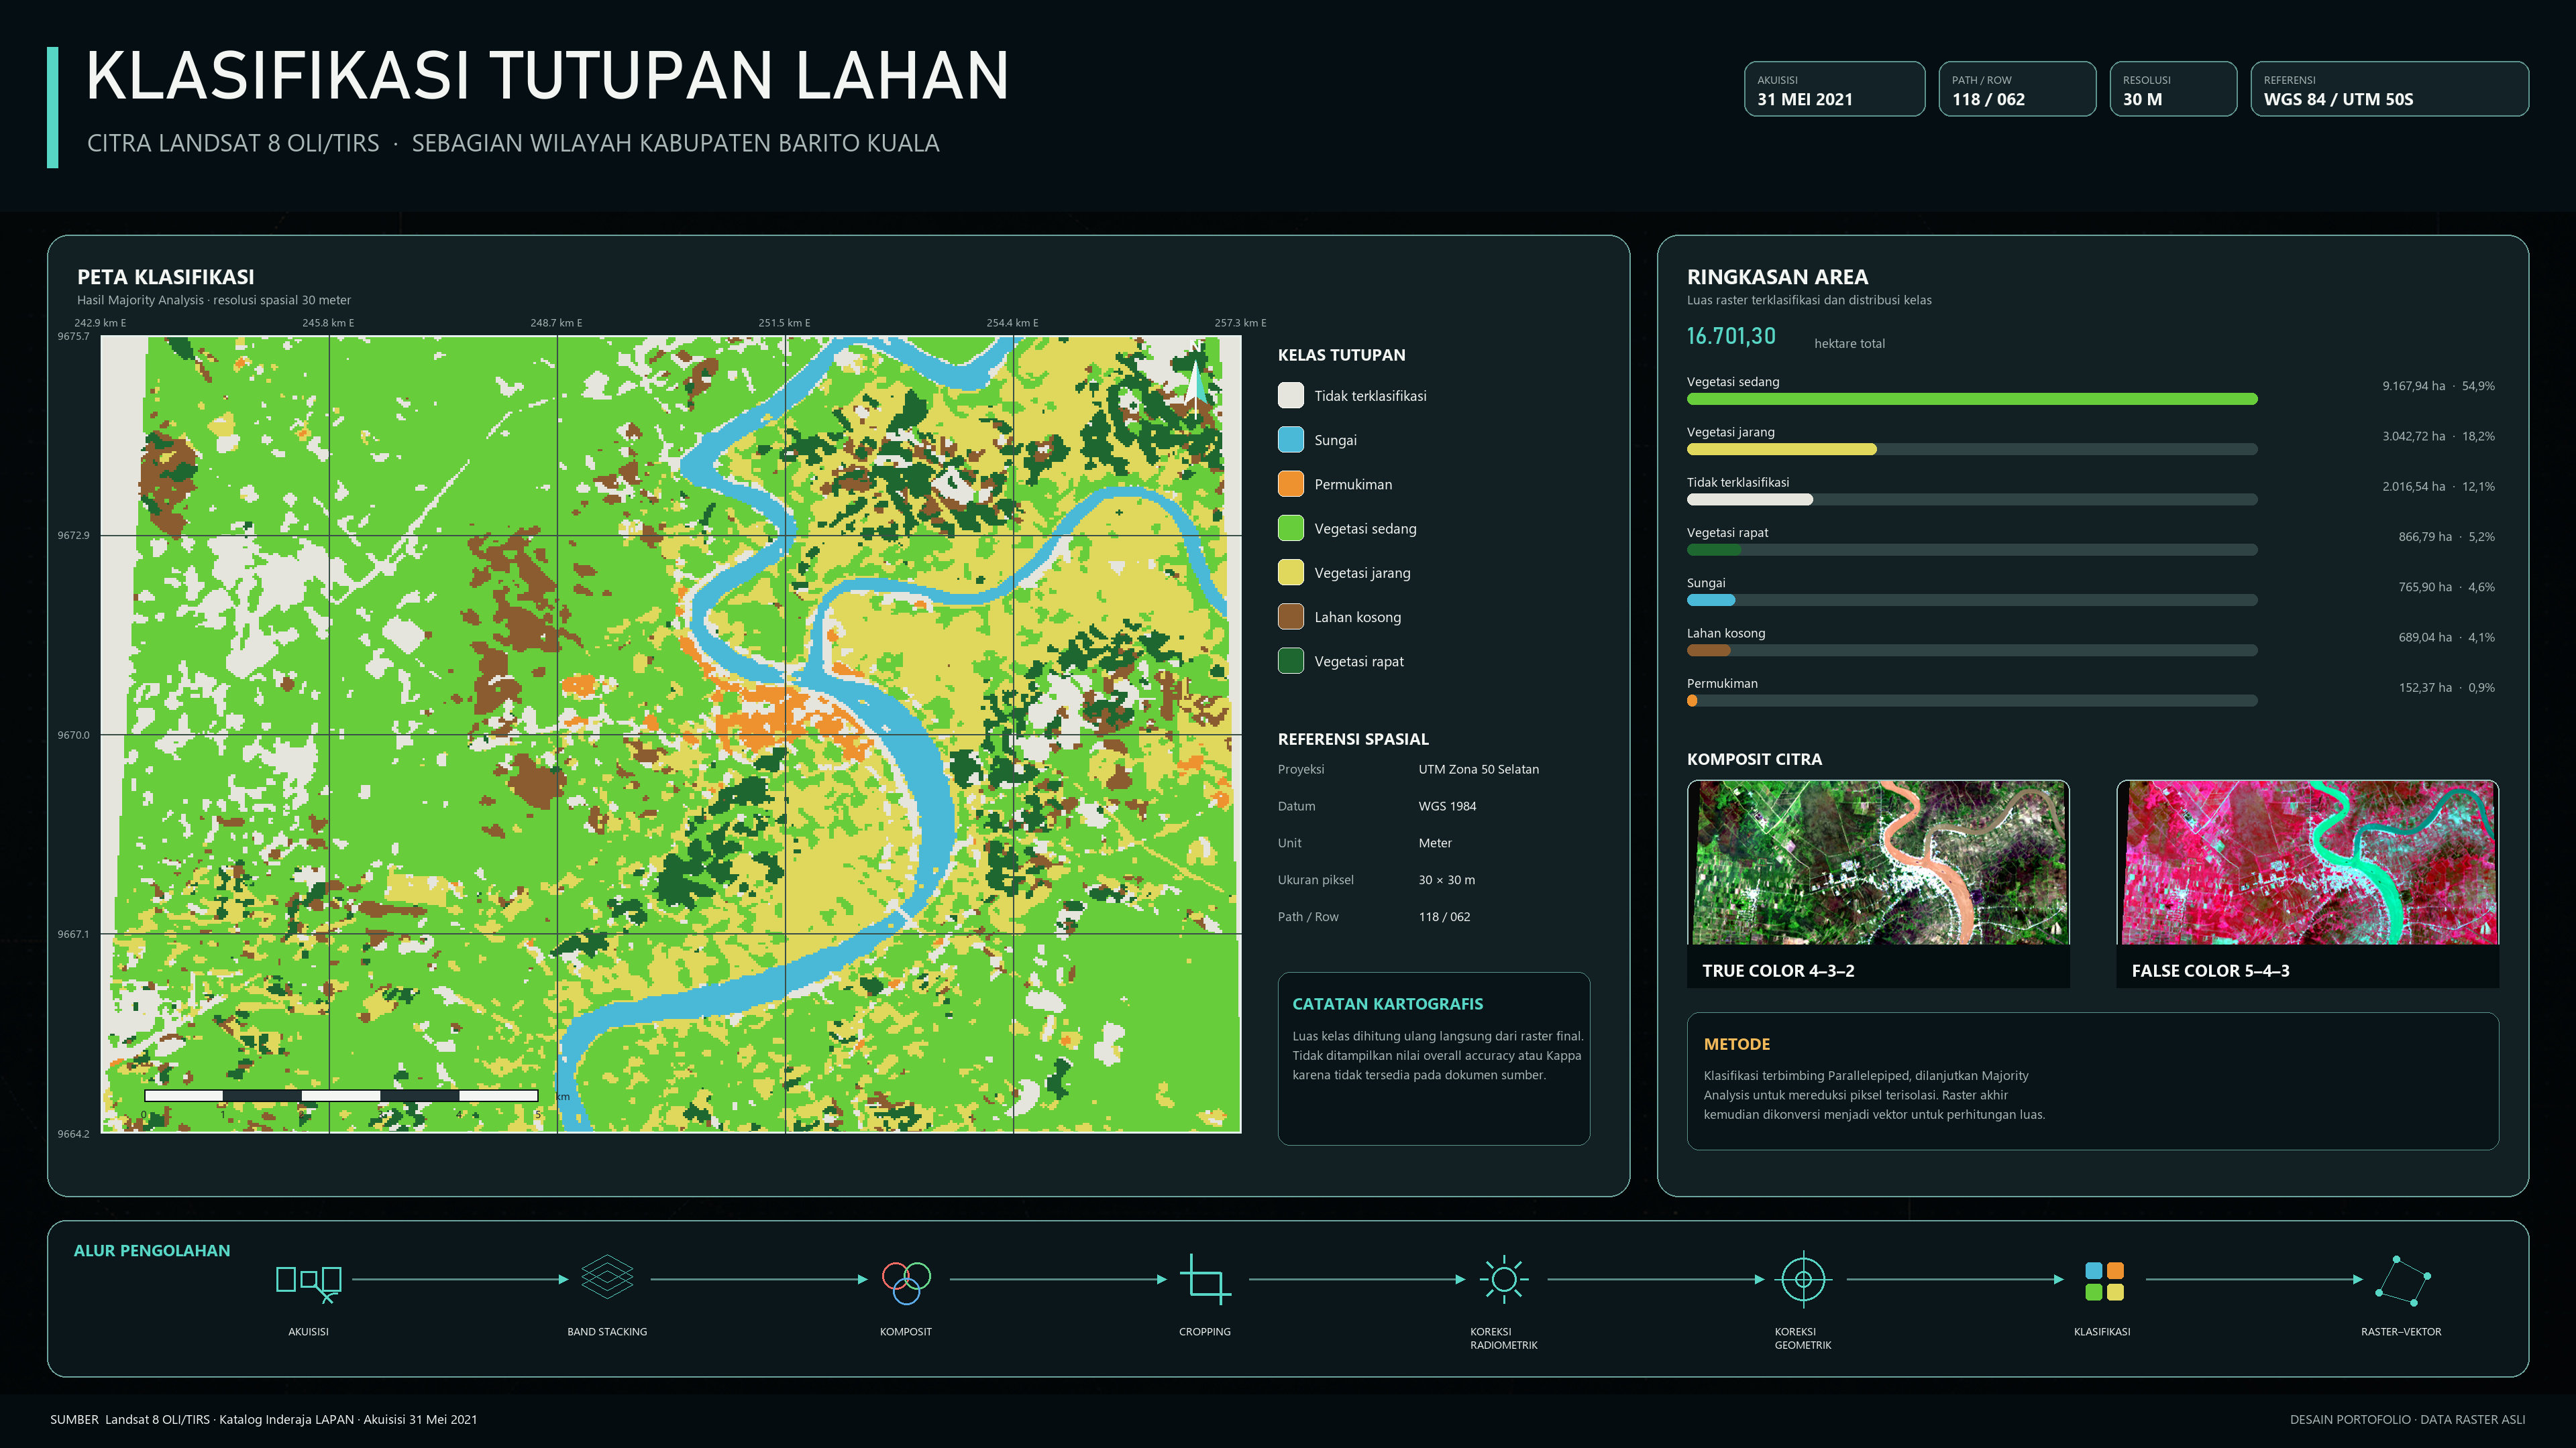This screenshot has height=1448, width=2576.
Task: Click the Tidak terklasifikasi area bar
Action: tap(1972, 499)
